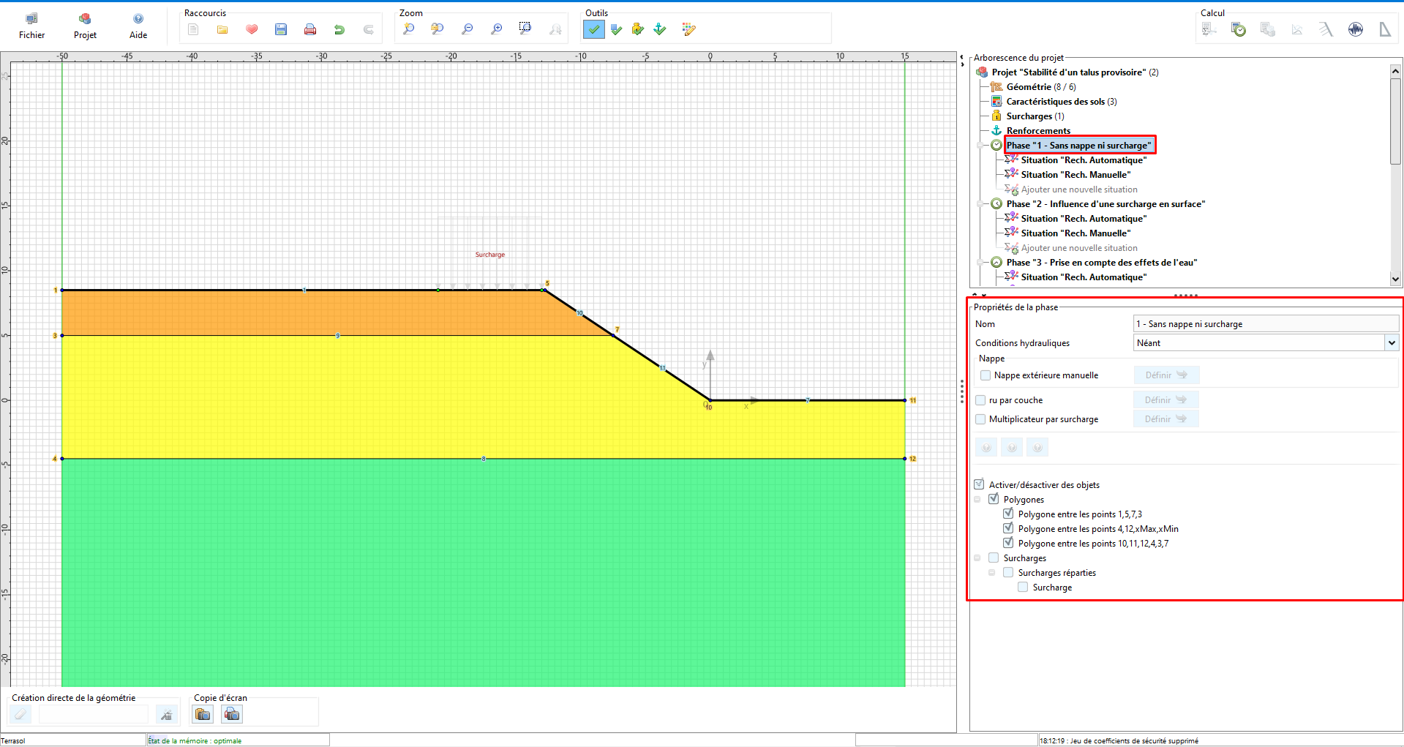Screen dimensions: 1404x747
Task: Tick the ru par couche checkbox
Action: 980,400
